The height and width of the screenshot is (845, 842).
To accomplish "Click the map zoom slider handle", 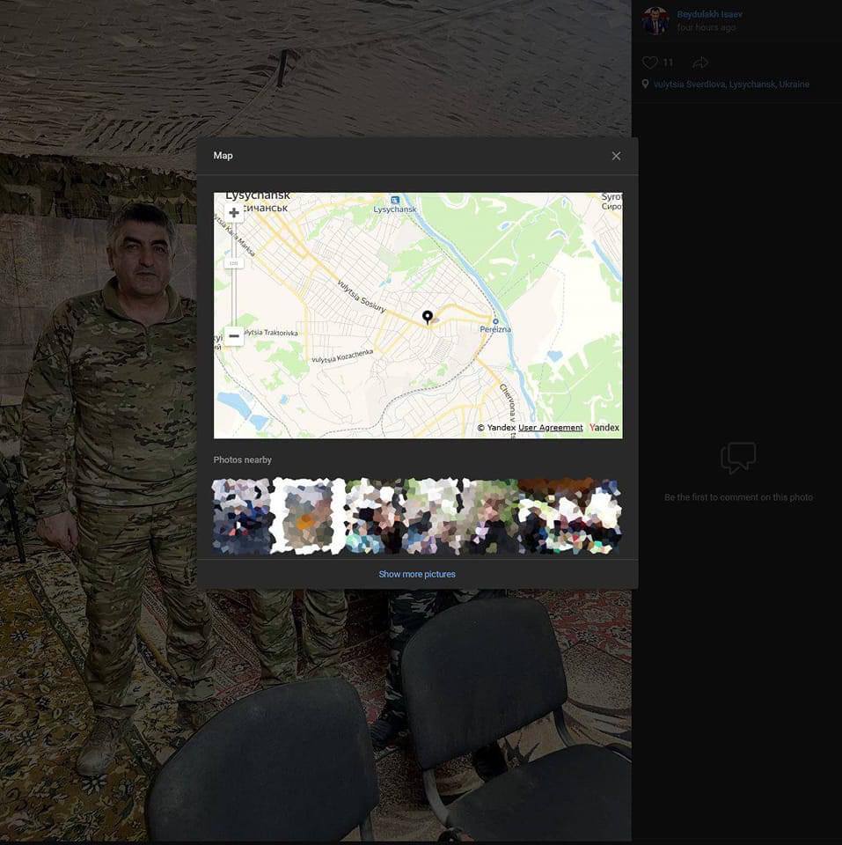I will point(234,263).
